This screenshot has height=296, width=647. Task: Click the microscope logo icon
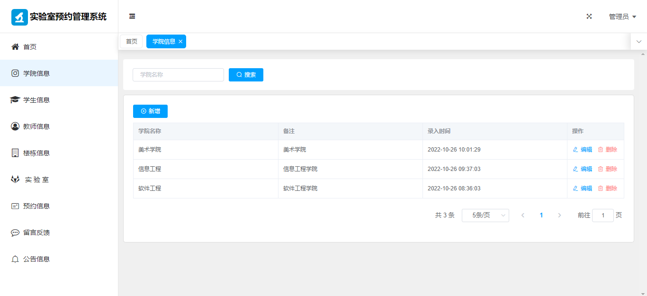[x=19, y=17]
